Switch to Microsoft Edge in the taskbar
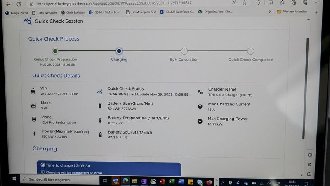Image resolution: width=330 pixels, height=186 pixels. pyautogui.click(x=125, y=181)
